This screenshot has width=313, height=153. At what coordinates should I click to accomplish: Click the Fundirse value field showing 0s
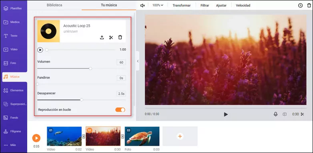coord(121,78)
